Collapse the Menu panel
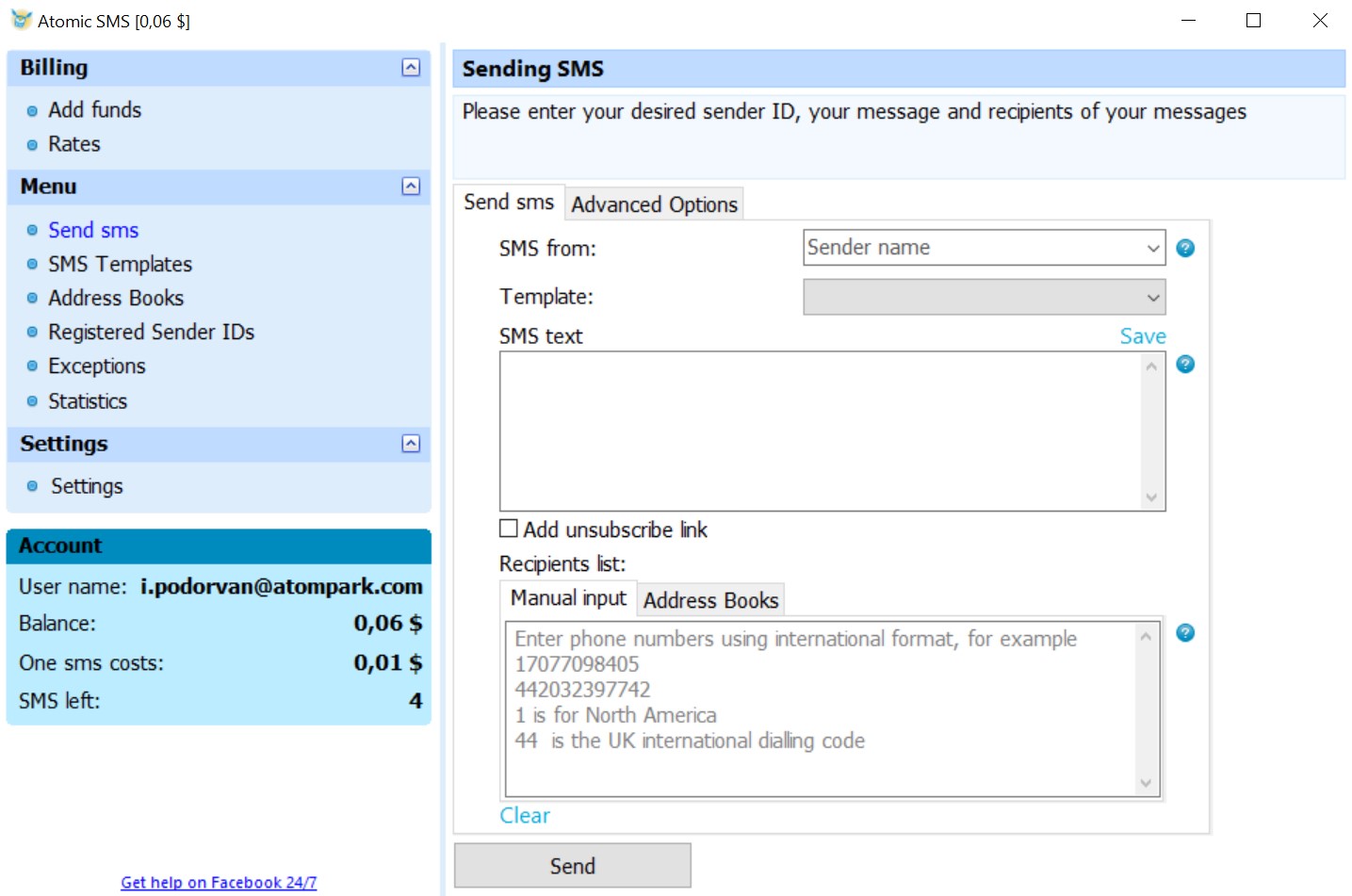The image size is (1352, 896). point(411,186)
